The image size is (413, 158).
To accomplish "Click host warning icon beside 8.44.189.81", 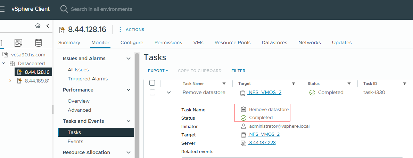I will pos(19,81).
